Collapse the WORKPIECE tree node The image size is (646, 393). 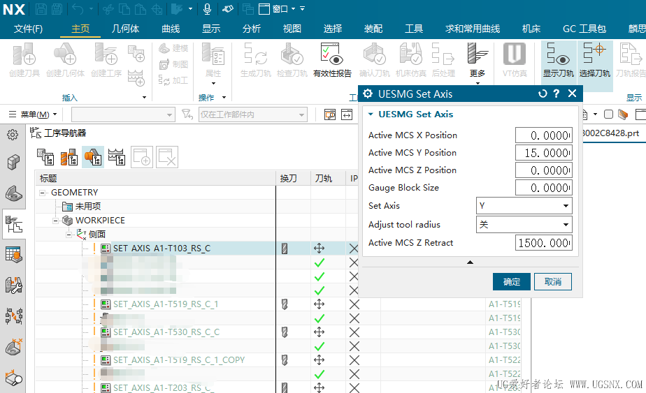(x=55, y=221)
